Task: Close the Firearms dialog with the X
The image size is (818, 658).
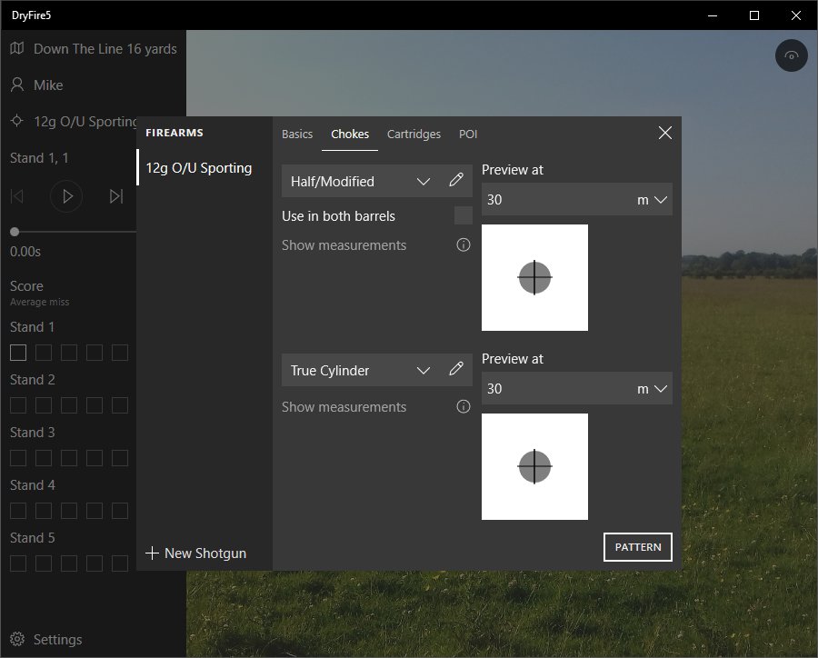Action: tap(665, 134)
